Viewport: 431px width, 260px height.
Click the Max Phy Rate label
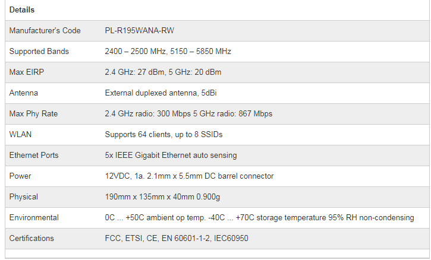click(34, 114)
